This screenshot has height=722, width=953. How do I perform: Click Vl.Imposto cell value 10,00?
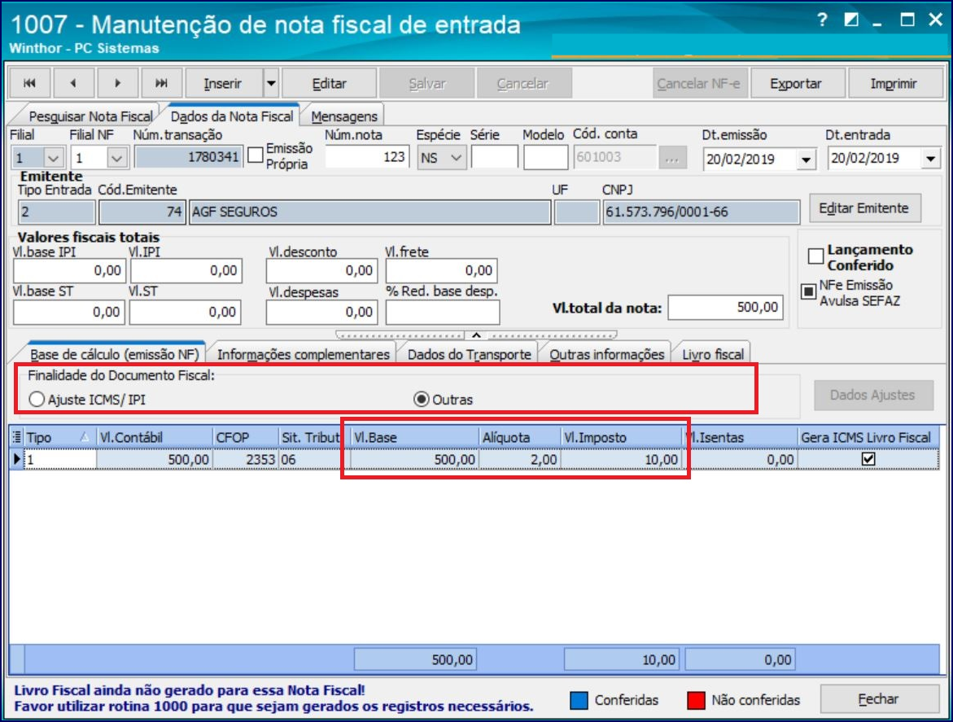621,459
